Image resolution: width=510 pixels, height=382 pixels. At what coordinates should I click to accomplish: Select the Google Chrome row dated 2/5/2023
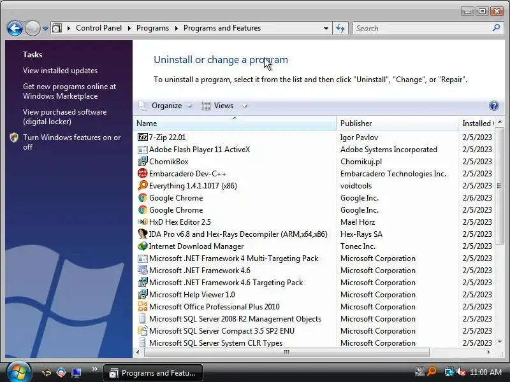click(x=314, y=210)
